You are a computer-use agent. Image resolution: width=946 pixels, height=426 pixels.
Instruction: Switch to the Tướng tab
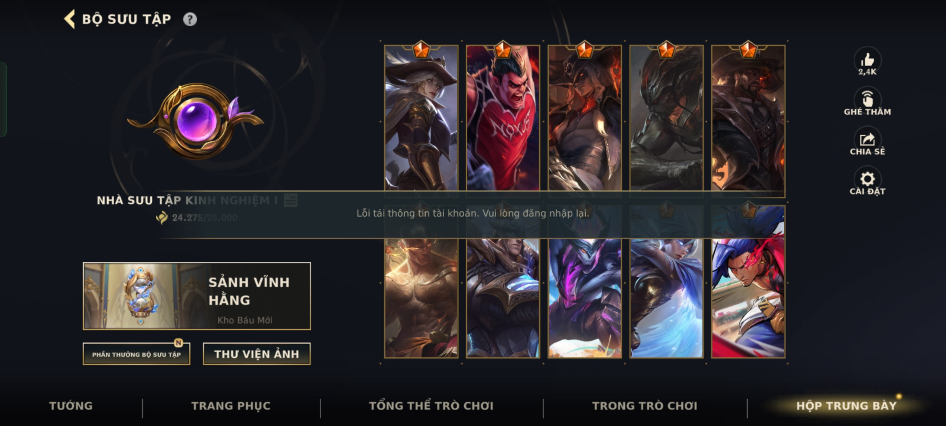click(71, 406)
